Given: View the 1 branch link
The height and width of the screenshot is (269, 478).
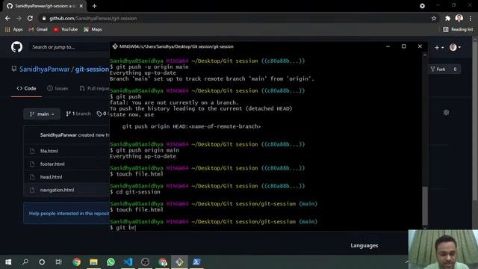Looking at the screenshot, I should click(78, 114).
